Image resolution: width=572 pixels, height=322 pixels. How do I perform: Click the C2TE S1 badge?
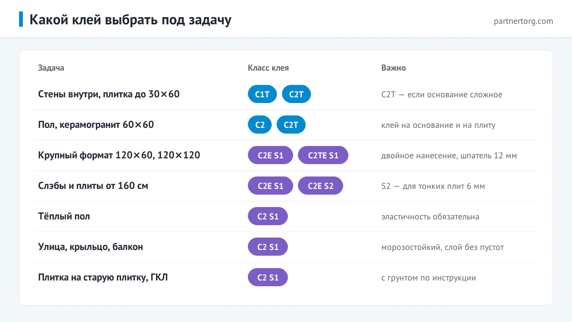tap(323, 156)
